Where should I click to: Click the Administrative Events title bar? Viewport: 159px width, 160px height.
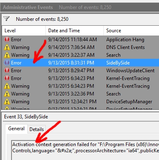click(80, 7)
